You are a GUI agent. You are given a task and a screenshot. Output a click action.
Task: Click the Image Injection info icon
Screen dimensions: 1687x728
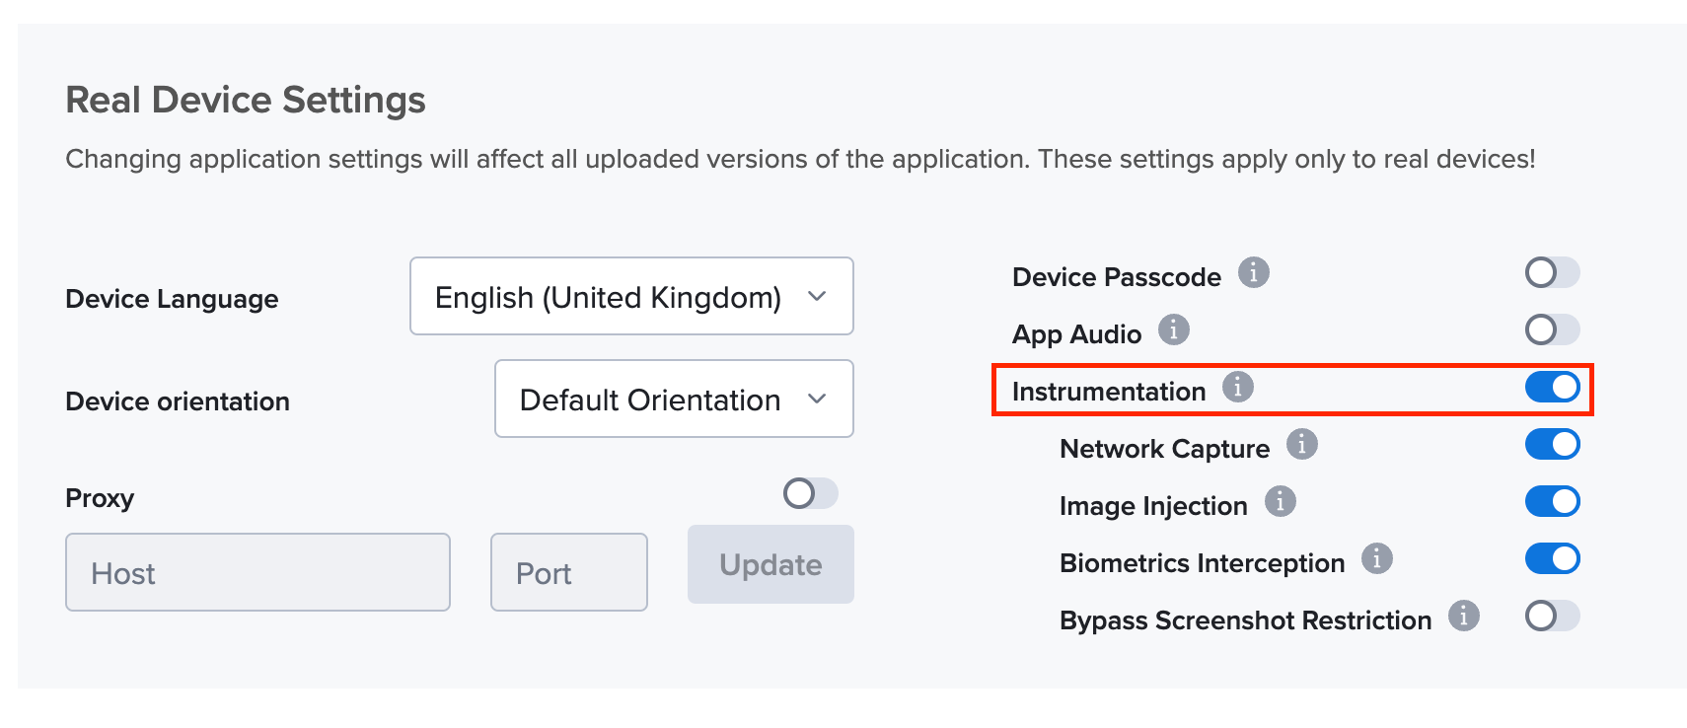(1281, 503)
